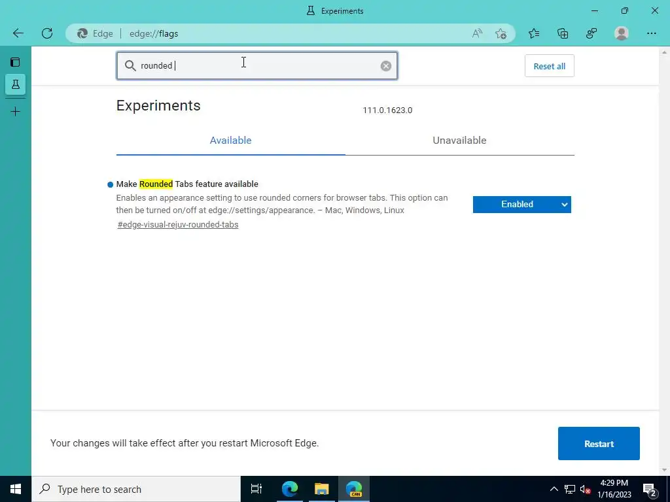Image resolution: width=670 pixels, height=502 pixels.
Task: Clear the flags search field
Action: click(x=386, y=66)
